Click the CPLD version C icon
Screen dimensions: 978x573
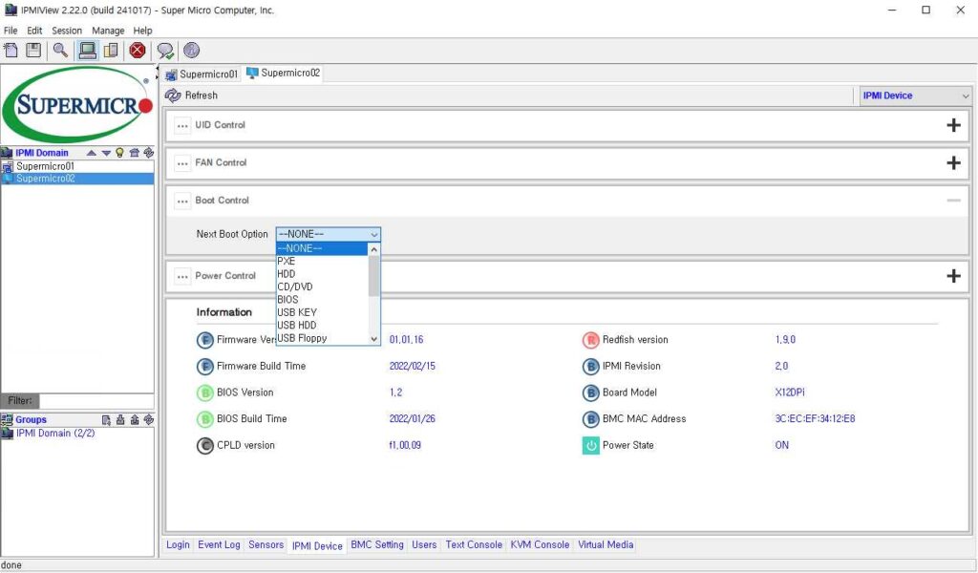click(x=205, y=445)
